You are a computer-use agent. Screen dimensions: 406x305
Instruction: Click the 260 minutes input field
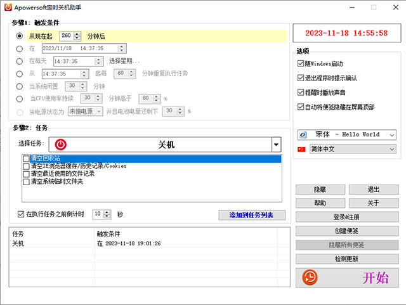(67, 36)
